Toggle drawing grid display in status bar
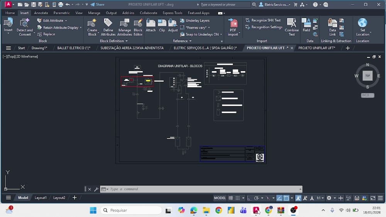This screenshot has width=386, height=217. [x=231, y=198]
